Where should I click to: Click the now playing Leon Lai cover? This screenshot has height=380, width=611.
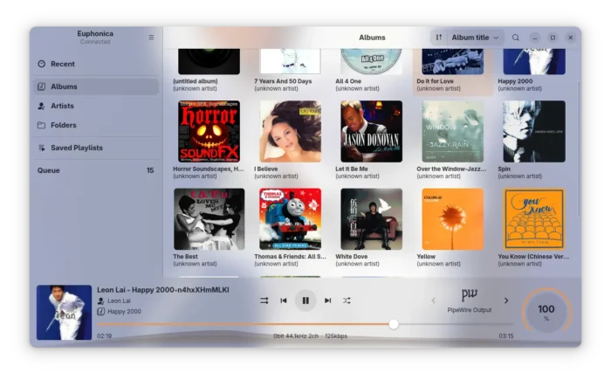65,313
